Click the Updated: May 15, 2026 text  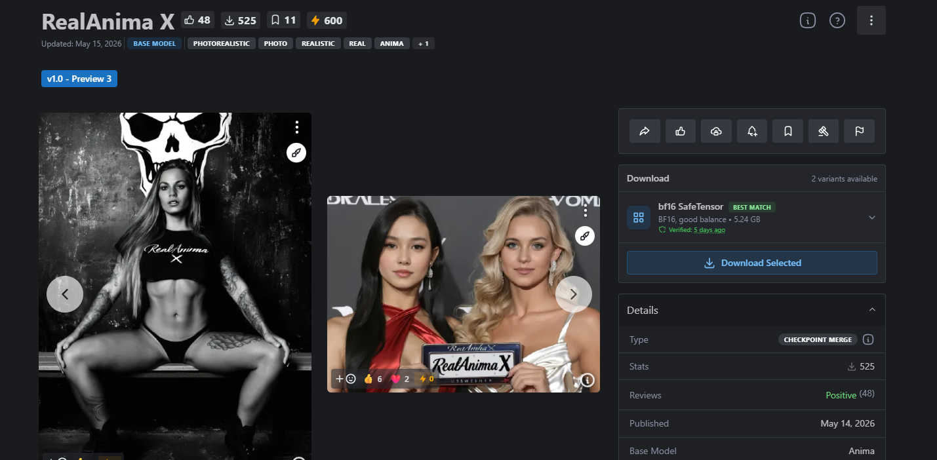(x=82, y=44)
